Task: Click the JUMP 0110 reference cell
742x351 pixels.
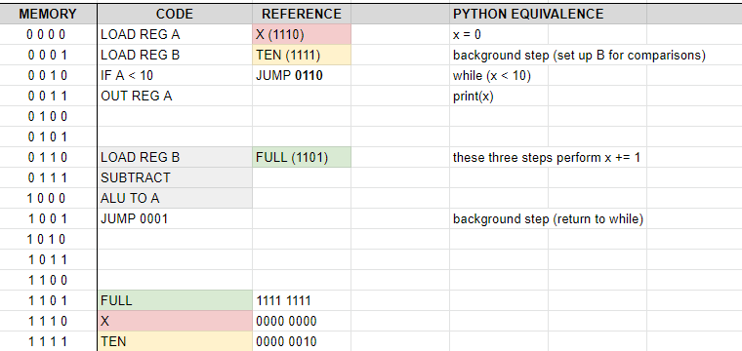Action: 302,76
